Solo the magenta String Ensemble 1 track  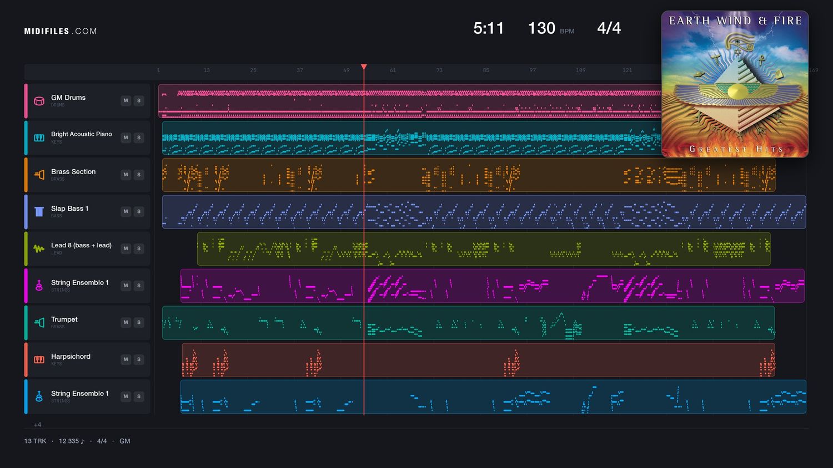tap(139, 286)
